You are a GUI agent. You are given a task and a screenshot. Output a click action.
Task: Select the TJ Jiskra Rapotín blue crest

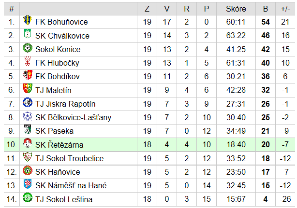coord(28,102)
